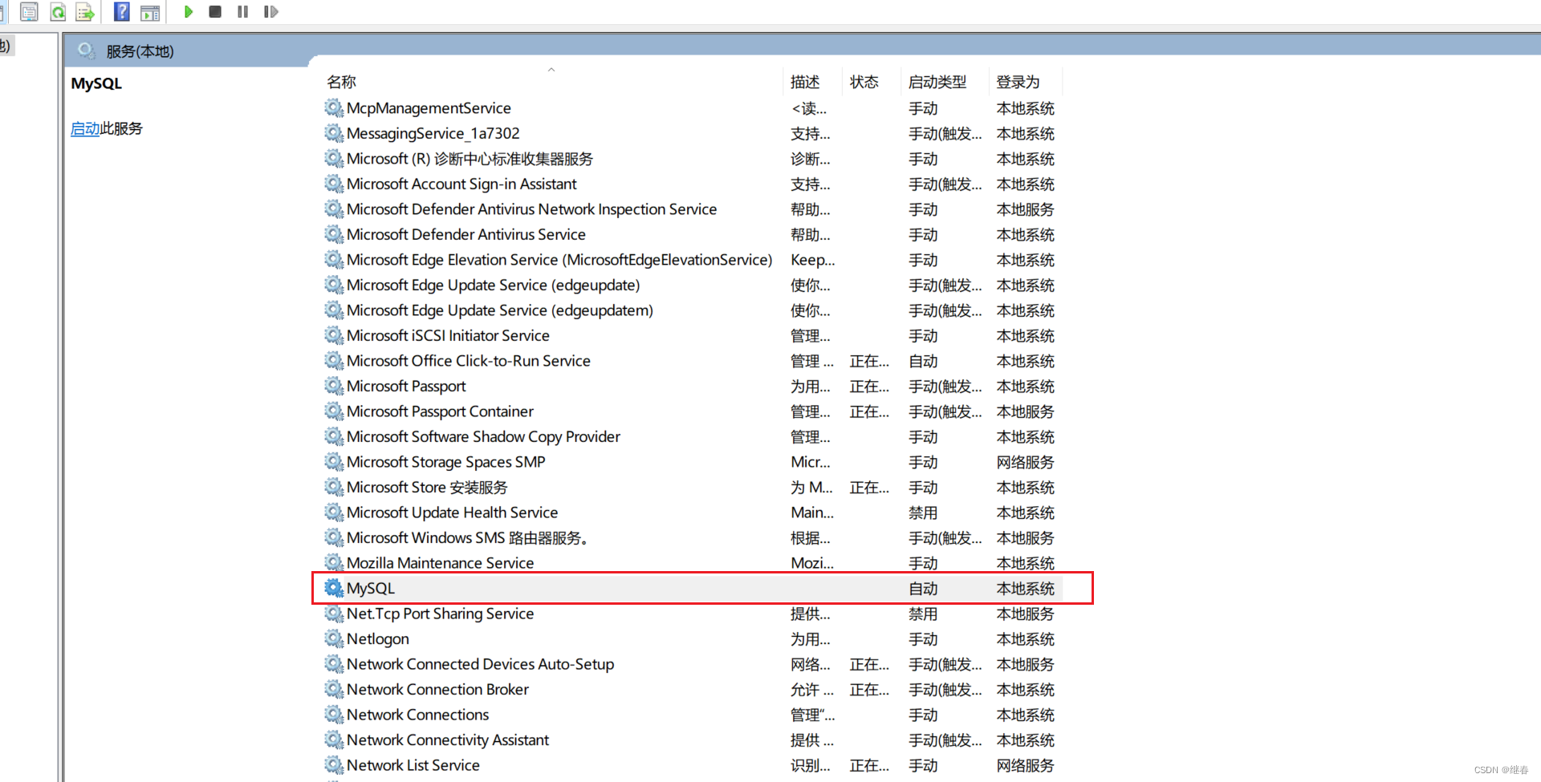Select Microsoft Software Shadow Copy Provider
1541x782 pixels.
483,436
